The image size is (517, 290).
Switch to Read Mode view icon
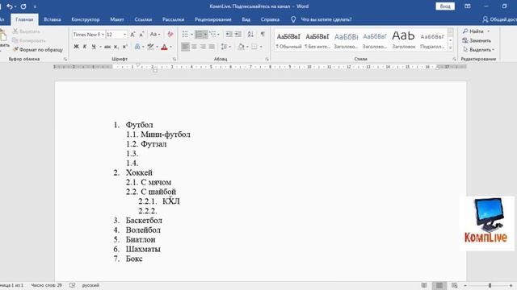424,285
